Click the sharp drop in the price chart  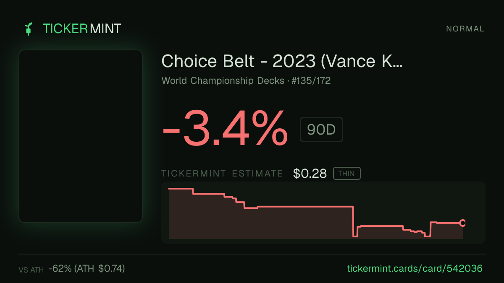pyautogui.click(x=353, y=222)
